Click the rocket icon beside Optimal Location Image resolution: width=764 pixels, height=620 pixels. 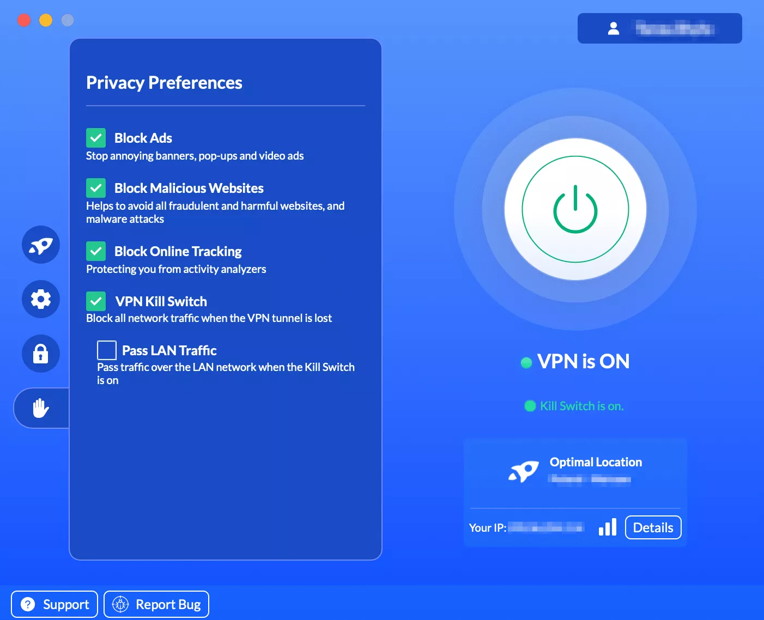(x=524, y=471)
